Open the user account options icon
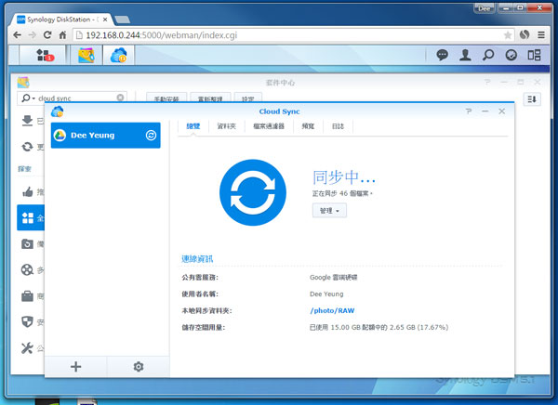558x405 pixels. 467,56
